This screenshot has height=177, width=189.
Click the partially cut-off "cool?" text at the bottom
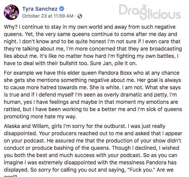(10, 176)
